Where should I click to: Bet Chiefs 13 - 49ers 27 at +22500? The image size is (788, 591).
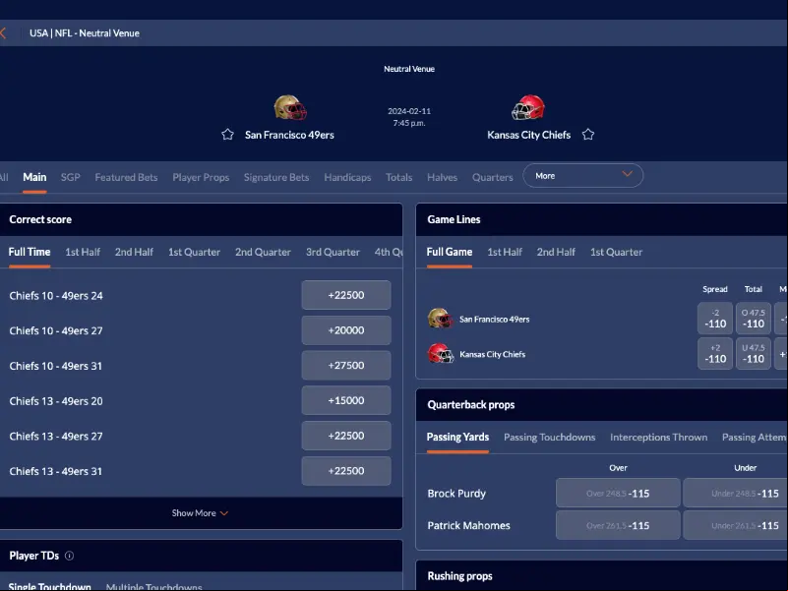click(x=346, y=436)
